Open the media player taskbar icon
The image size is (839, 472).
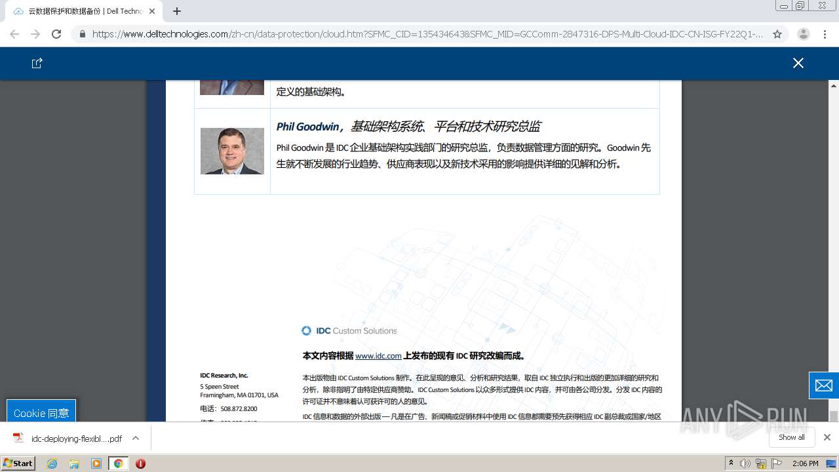96,463
